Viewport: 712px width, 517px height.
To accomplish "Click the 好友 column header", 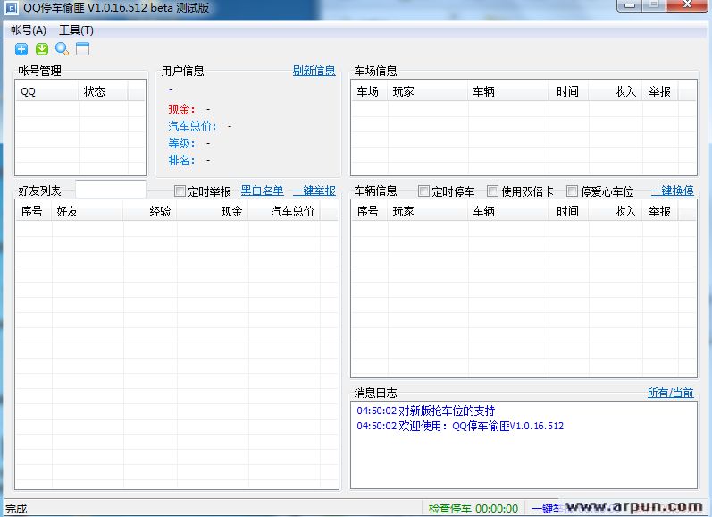I will click(x=88, y=211).
